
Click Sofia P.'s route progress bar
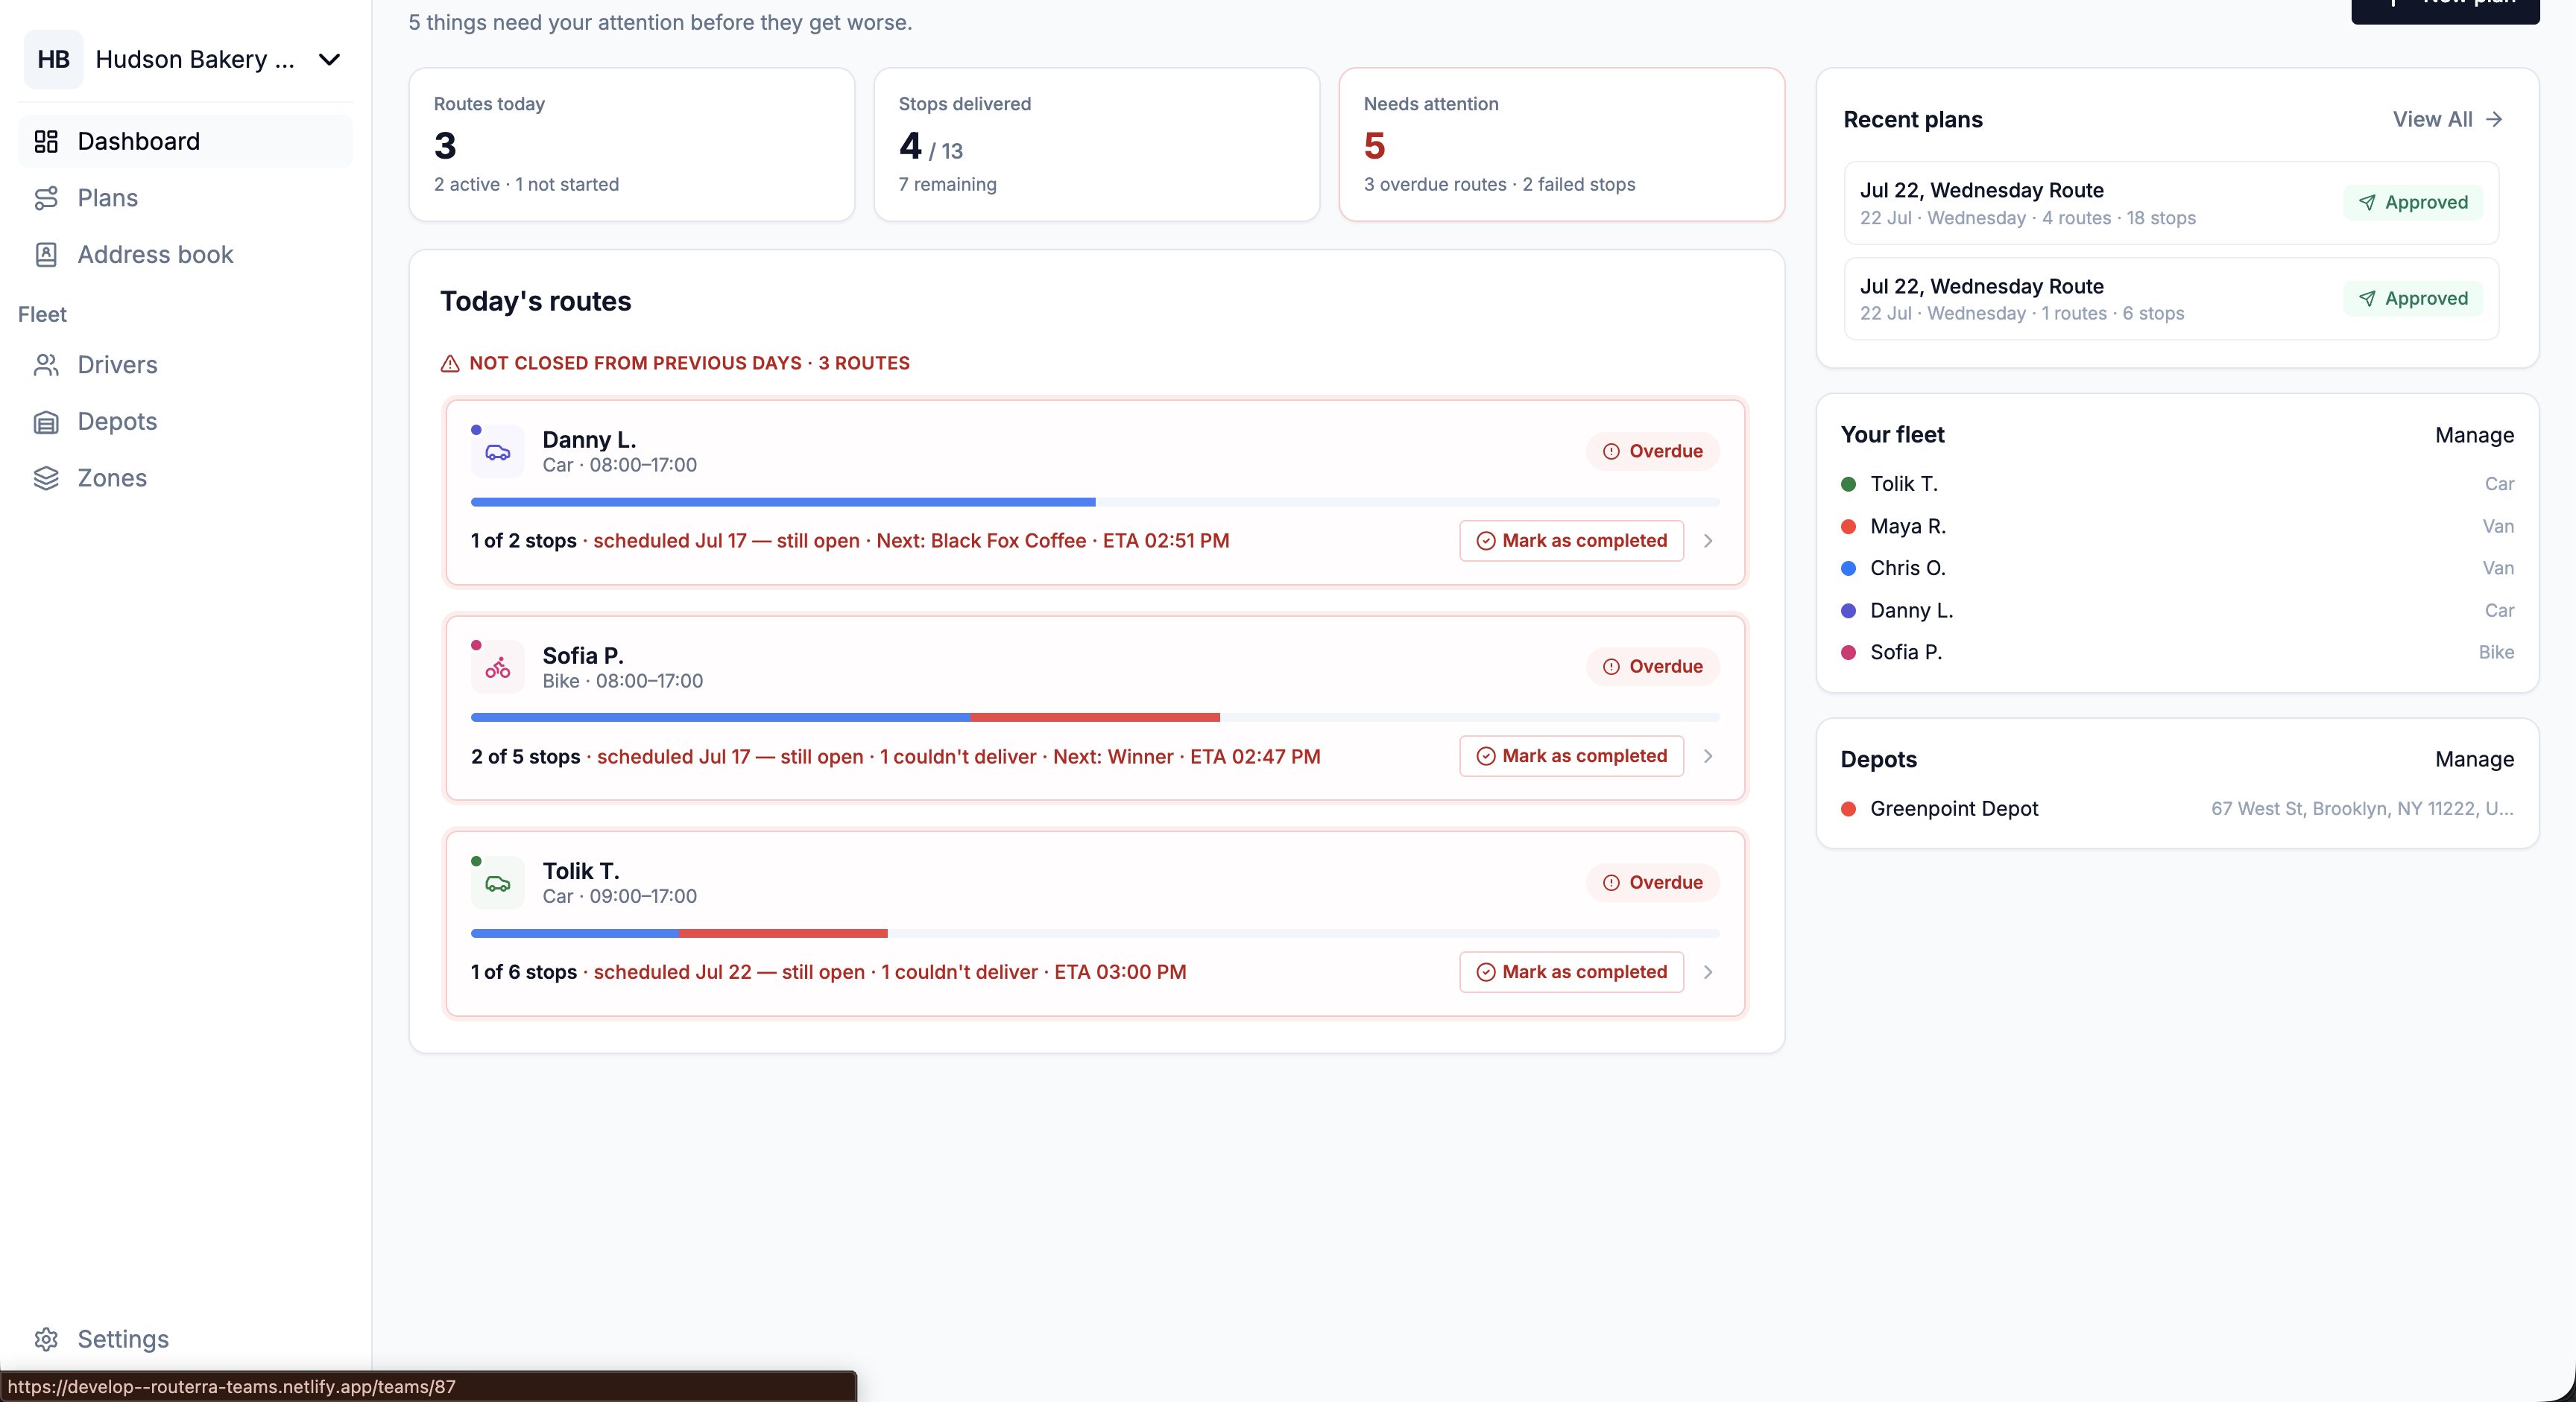(x=1095, y=717)
